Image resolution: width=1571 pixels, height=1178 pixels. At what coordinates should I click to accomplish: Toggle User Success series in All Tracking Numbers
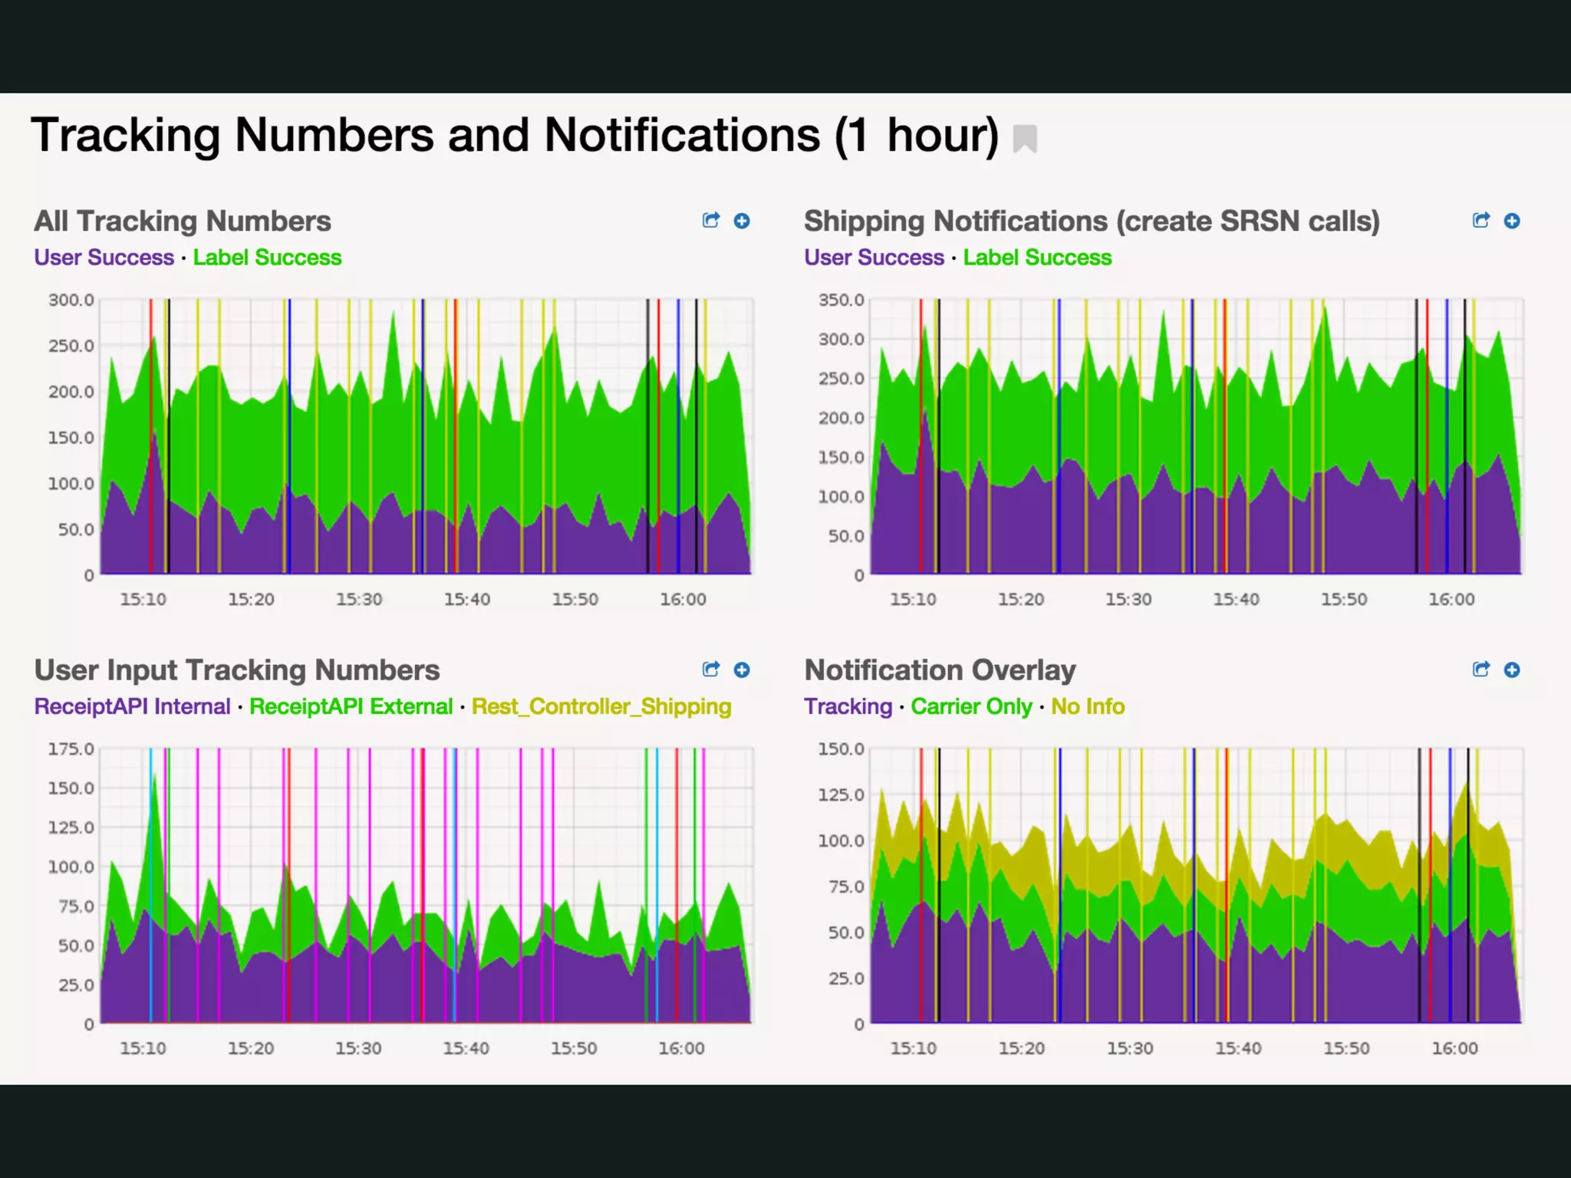click(x=104, y=258)
